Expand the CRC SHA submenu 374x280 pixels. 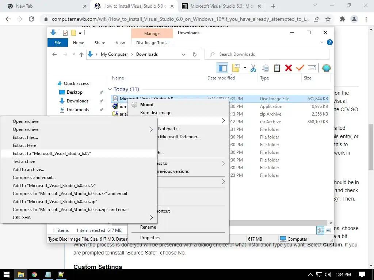point(151,217)
